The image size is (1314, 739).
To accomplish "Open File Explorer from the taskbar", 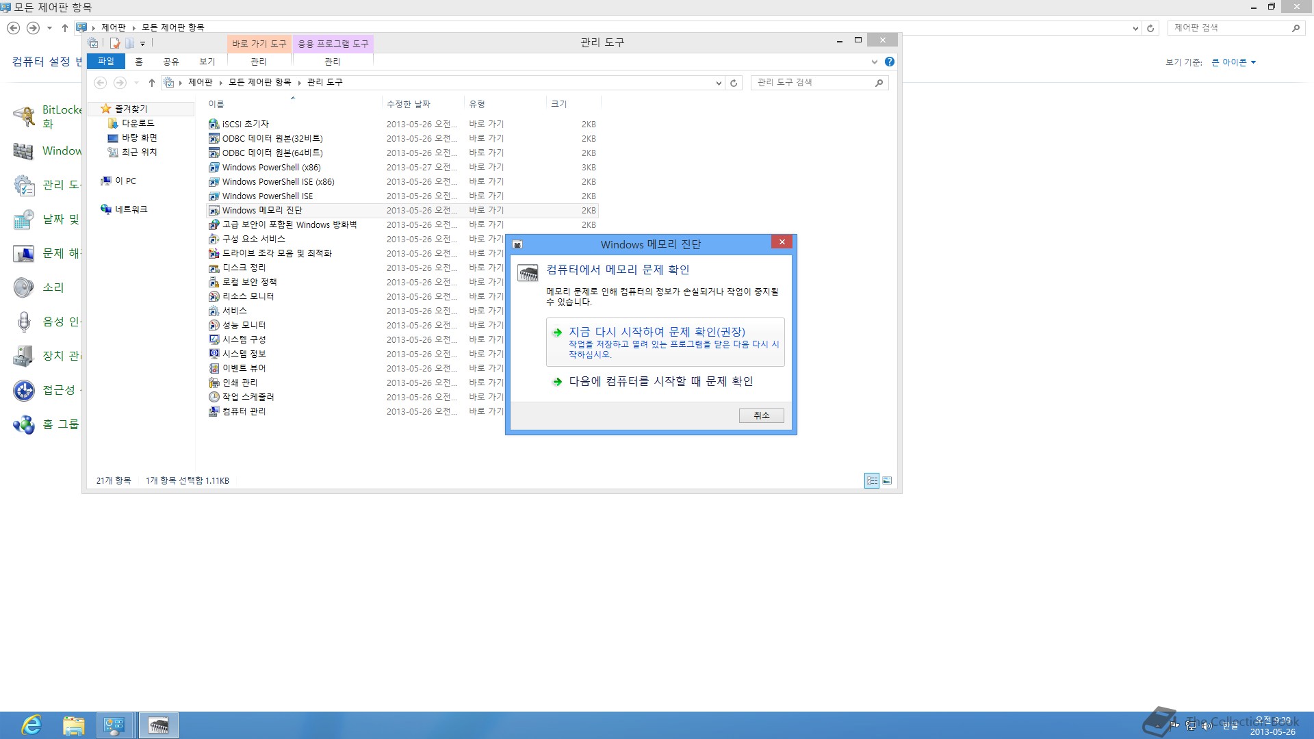I will 73,725.
